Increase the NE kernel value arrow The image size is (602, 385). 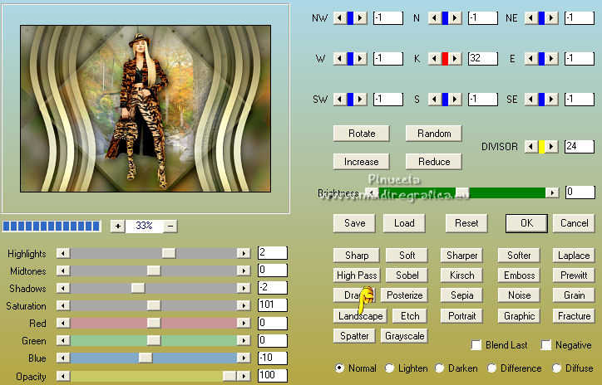coord(551,17)
